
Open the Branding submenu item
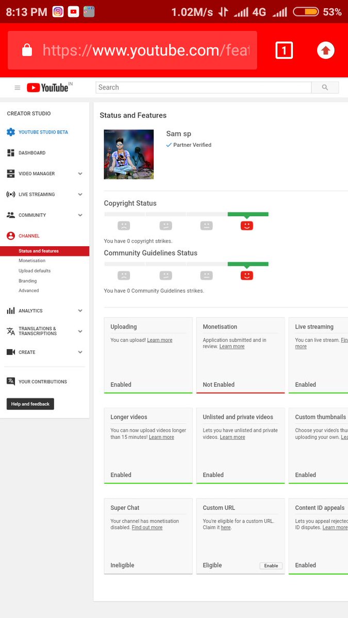[28, 281]
